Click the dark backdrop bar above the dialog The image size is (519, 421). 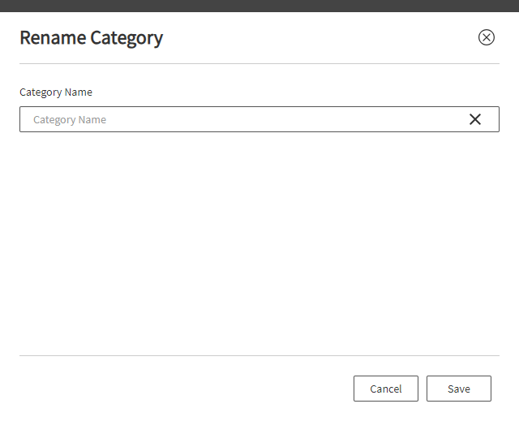tap(259, 6)
